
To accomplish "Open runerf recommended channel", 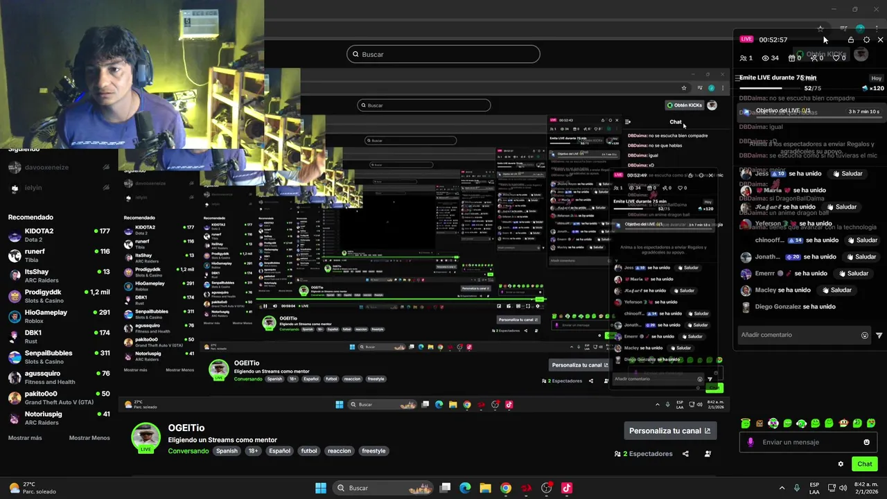I will (59, 255).
